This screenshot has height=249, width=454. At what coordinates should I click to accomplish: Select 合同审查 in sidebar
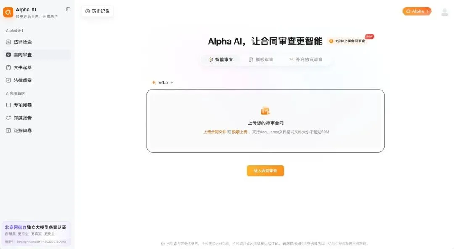click(x=37, y=55)
